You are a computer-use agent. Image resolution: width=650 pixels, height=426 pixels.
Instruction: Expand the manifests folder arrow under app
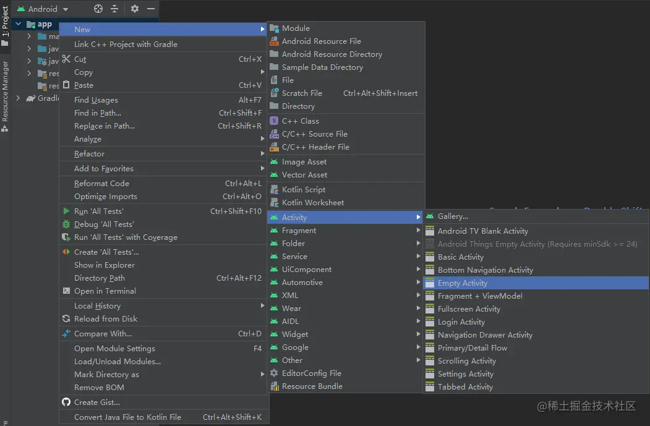(x=29, y=36)
